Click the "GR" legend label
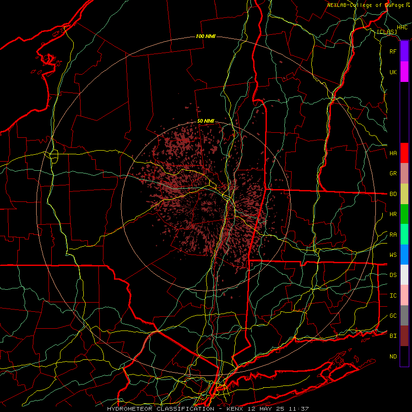The height and width of the screenshot is (412, 412). [x=393, y=173]
